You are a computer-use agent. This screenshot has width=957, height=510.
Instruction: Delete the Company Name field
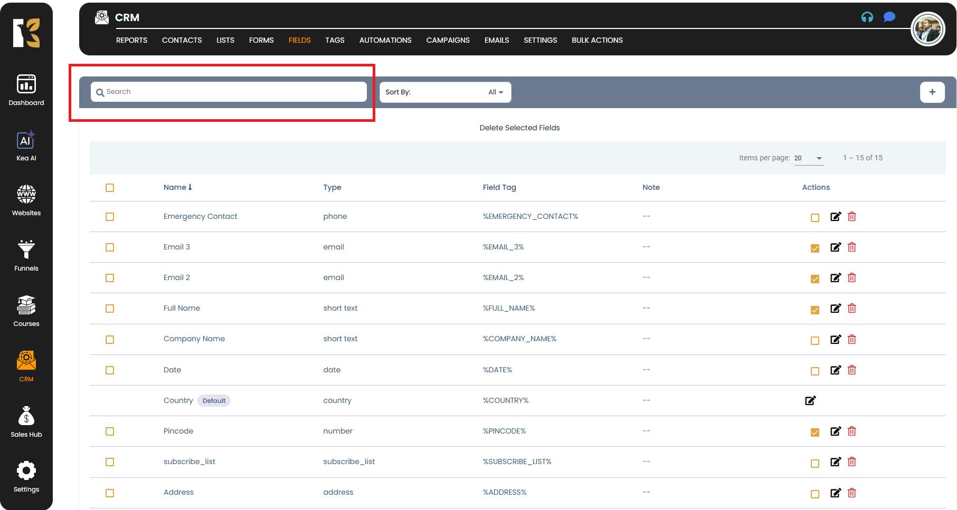pos(851,340)
